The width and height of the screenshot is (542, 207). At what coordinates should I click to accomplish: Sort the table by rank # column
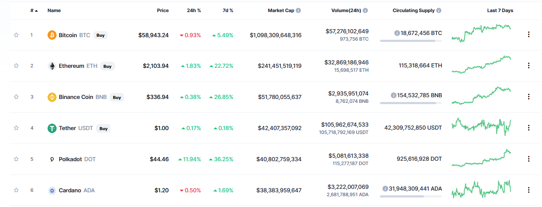click(x=34, y=10)
